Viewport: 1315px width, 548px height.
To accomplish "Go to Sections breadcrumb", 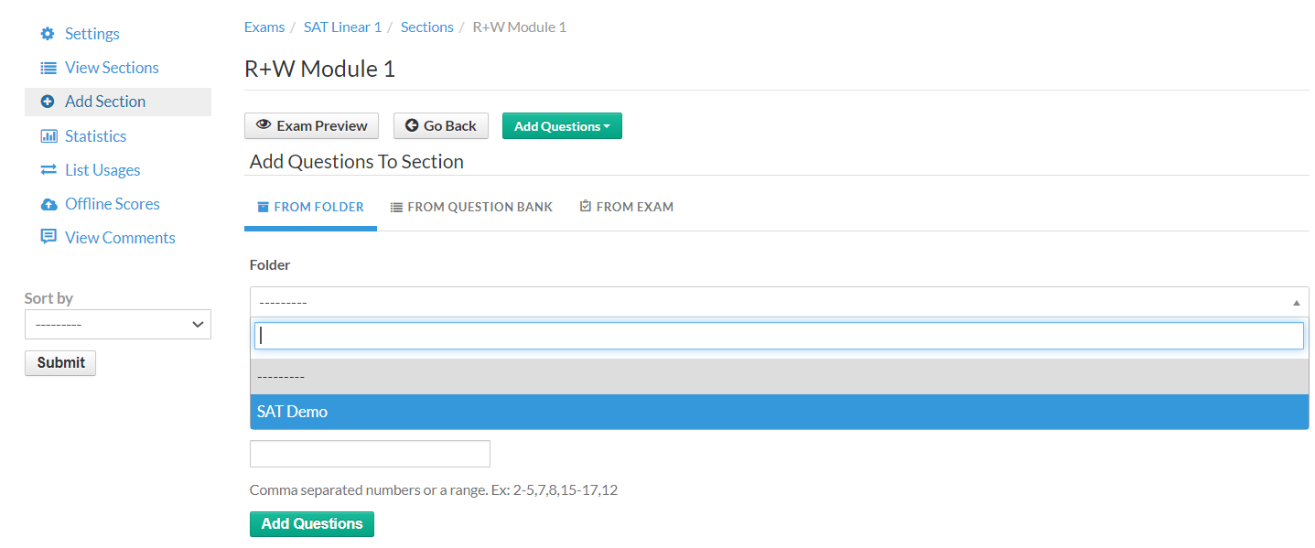I will (x=426, y=27).
